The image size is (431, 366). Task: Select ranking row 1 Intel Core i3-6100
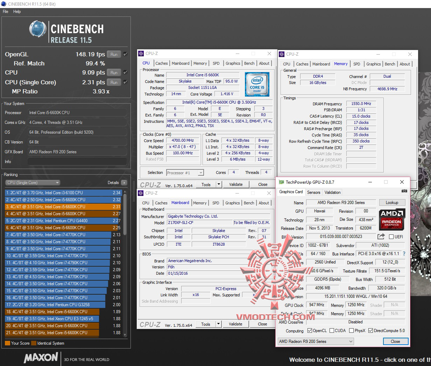63,193
